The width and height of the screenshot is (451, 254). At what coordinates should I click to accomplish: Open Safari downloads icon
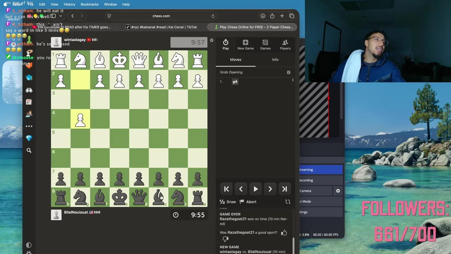point(263,16)
